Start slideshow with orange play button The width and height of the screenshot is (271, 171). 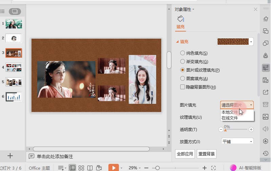pyautogui.click(x=113, y=168)
